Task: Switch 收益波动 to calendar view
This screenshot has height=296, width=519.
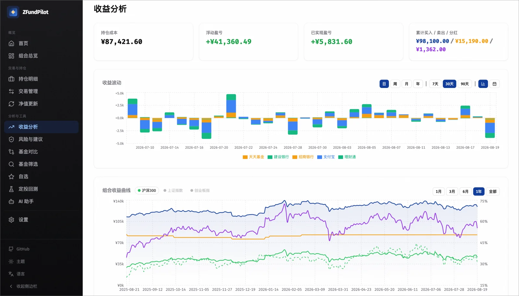Action: pos(494,84)
